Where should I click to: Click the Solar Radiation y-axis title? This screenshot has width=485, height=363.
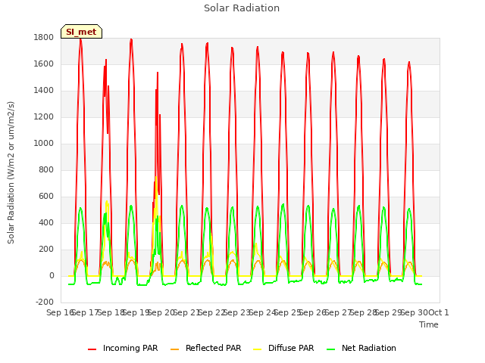[x=11, y=172]
